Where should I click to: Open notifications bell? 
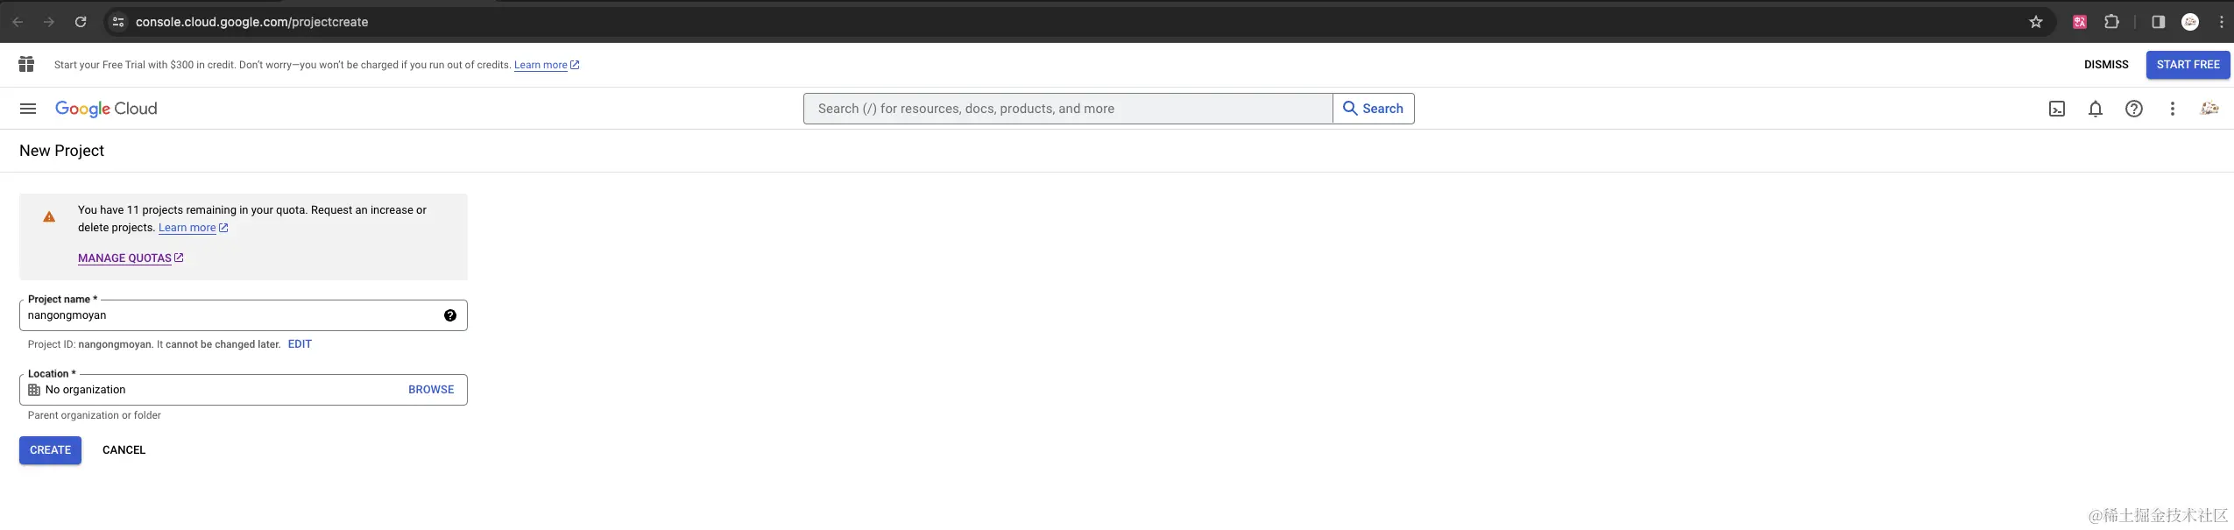click(x=2096, y=109)
